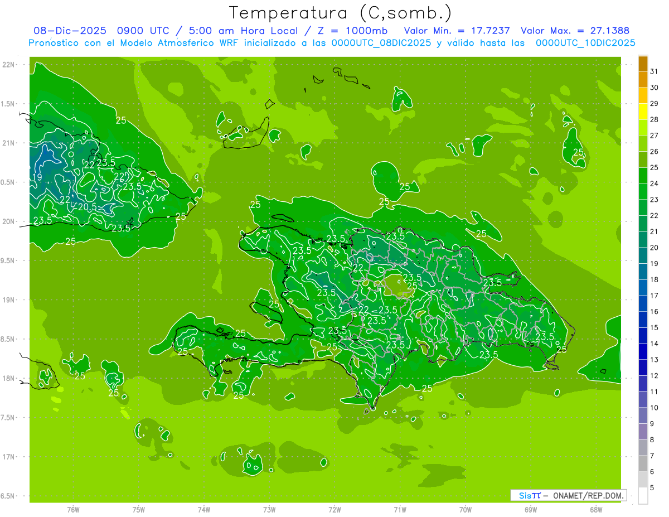
Task: Click the color bar swatch between 25 and 26
Action: (643, 160)
